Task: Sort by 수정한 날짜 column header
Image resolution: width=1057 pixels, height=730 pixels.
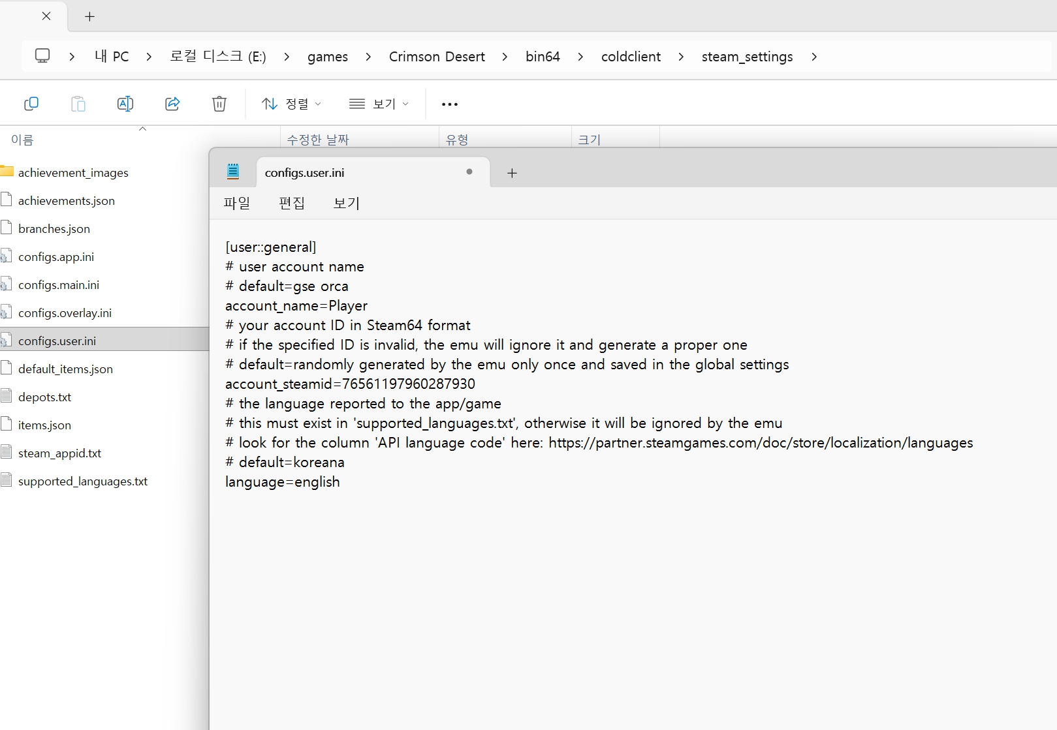Action: pos(318,140)
